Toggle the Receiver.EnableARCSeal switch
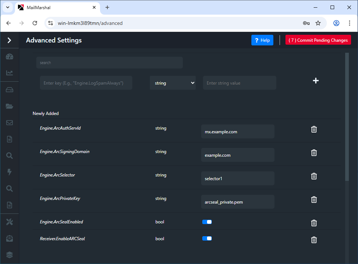This screenshot has width=358, height=264. point(207,239)
